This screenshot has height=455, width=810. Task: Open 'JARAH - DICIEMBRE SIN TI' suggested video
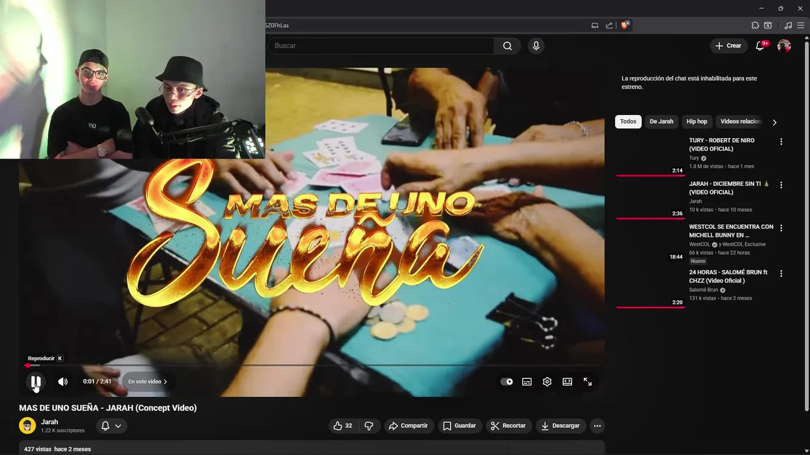point(729,188)
